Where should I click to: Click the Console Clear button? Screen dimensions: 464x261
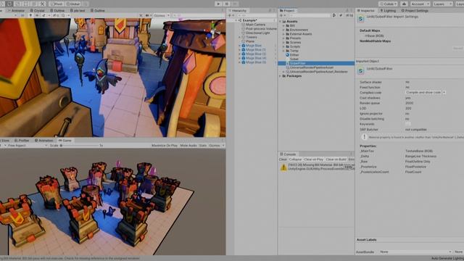(x=283, y=159)
